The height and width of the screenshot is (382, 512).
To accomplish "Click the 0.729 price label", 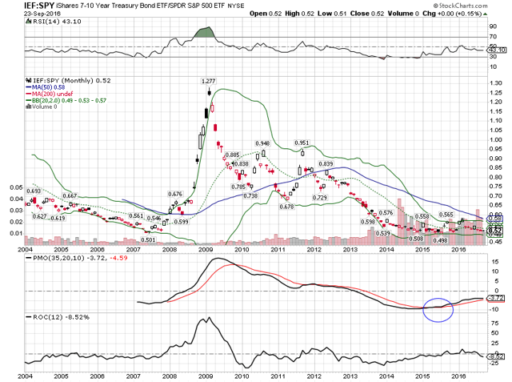I will pos(319,198).
